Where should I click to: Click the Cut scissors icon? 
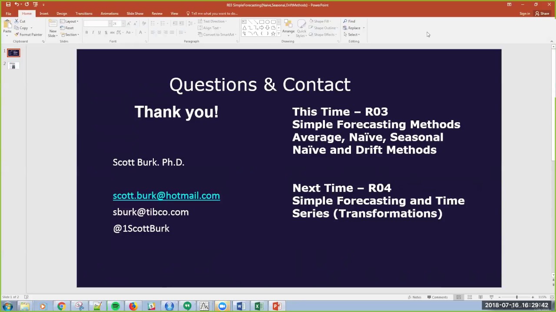coord(17,21)
